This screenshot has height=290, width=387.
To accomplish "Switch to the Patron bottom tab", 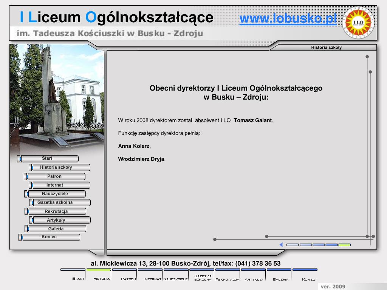I will pyautogui.click(x=124, y=275).
